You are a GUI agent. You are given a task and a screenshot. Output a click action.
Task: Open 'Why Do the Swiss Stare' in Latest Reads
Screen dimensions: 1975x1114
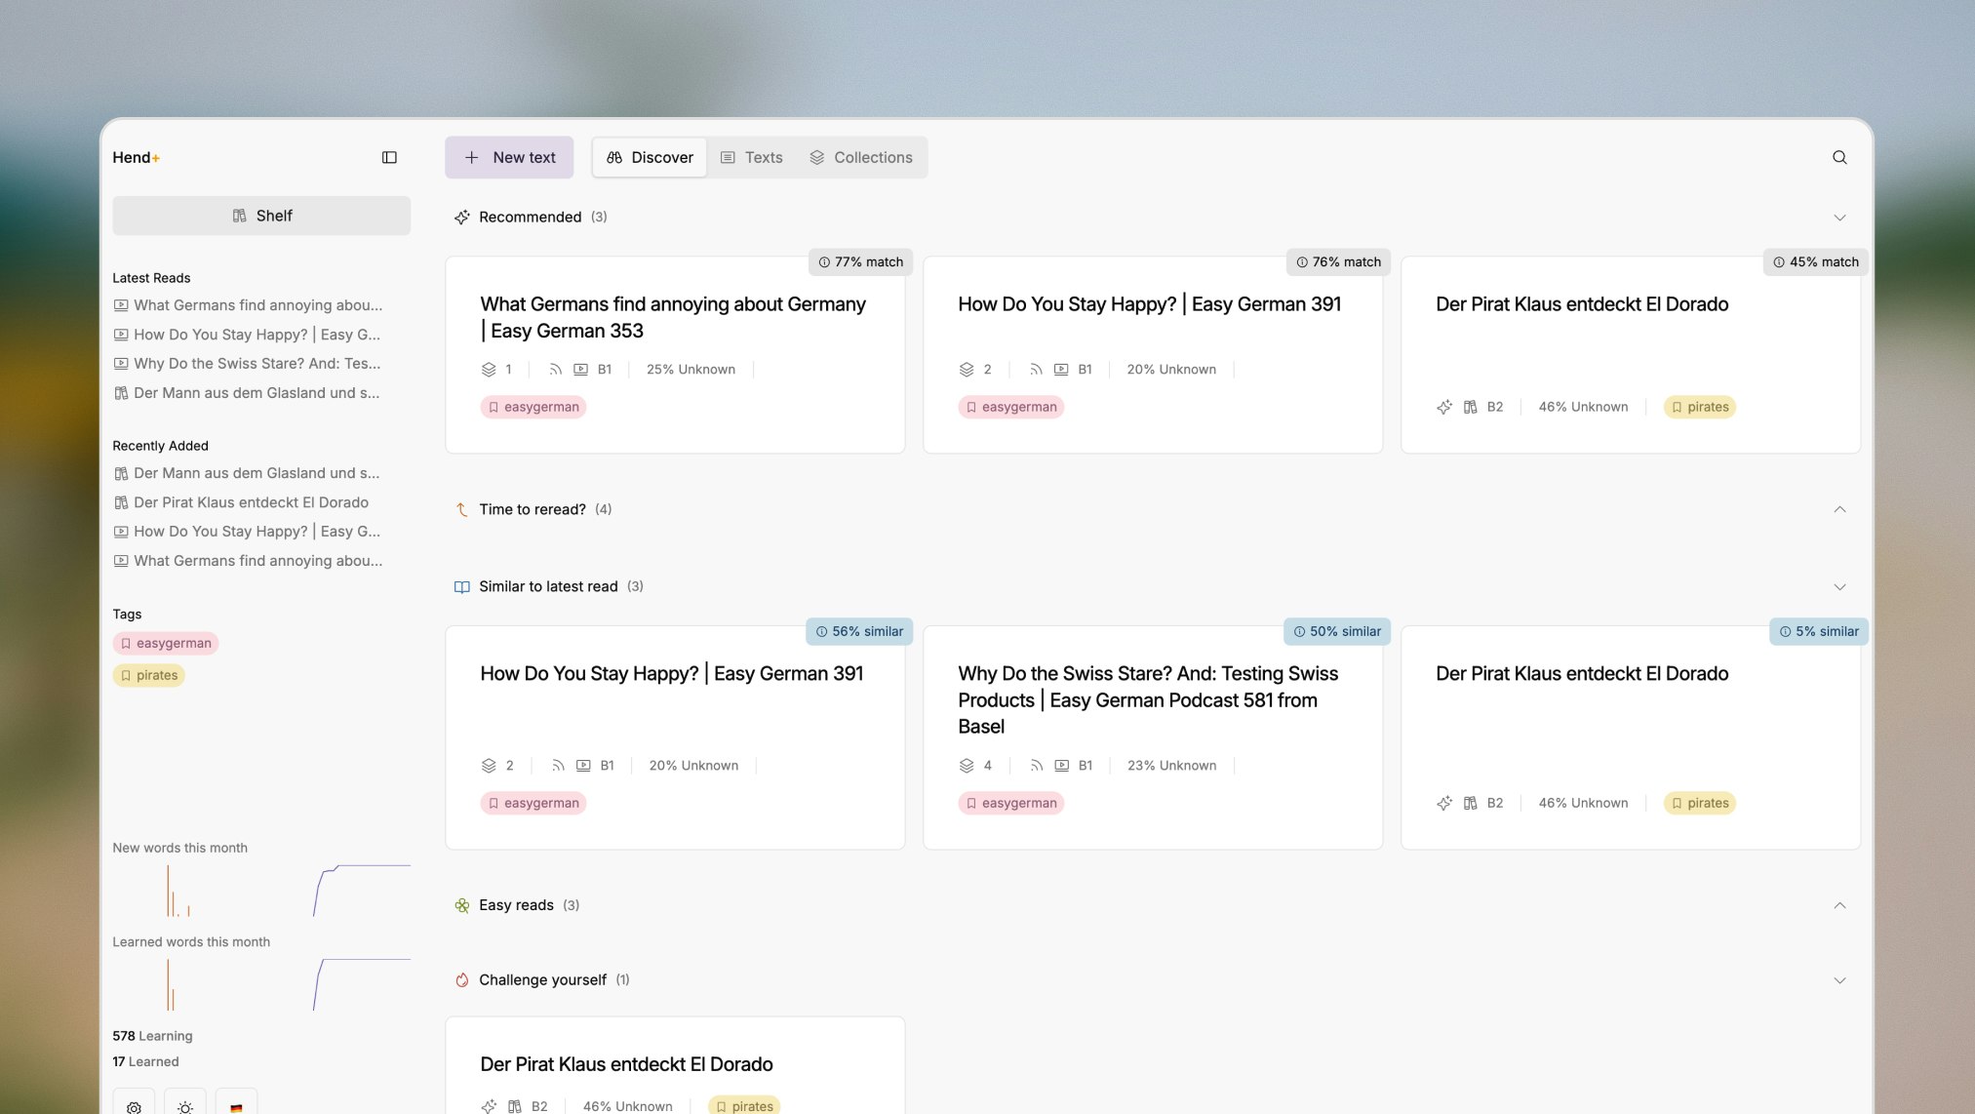coord(248,363)
